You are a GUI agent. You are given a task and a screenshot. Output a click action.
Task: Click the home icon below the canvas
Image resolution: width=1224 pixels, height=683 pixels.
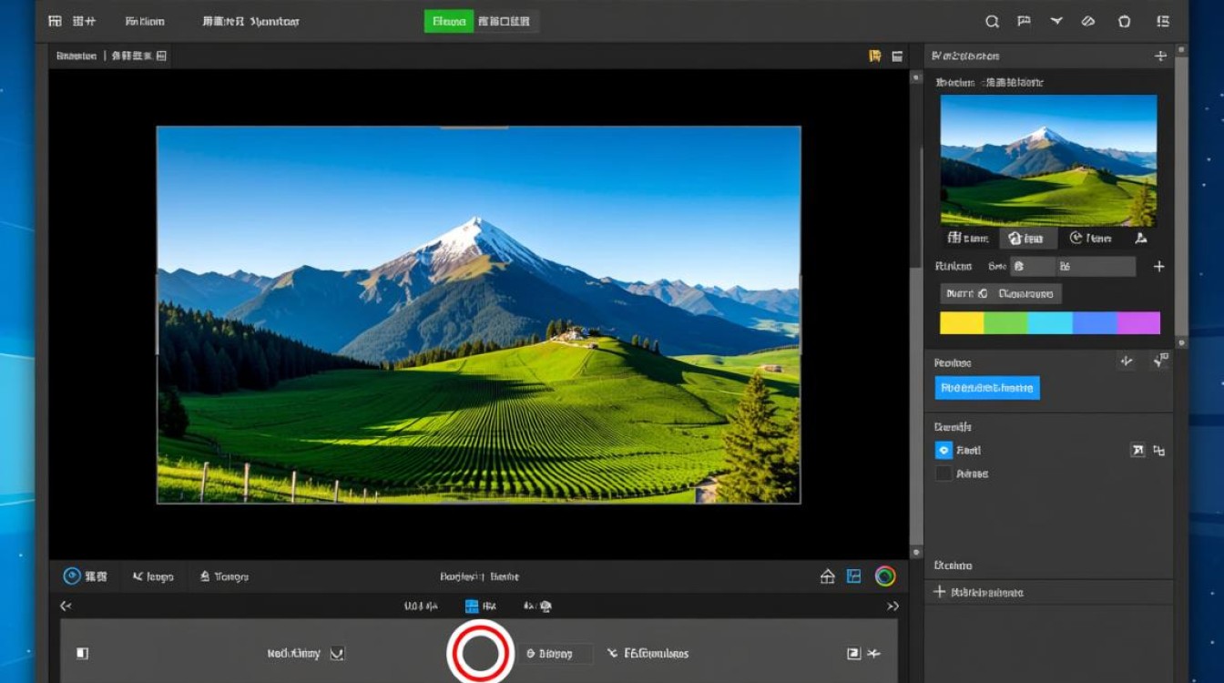[828, 576]
